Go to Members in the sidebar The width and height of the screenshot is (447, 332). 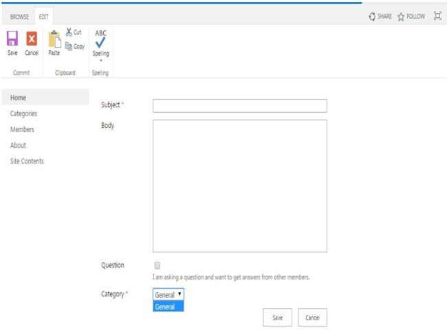[22, 129]
